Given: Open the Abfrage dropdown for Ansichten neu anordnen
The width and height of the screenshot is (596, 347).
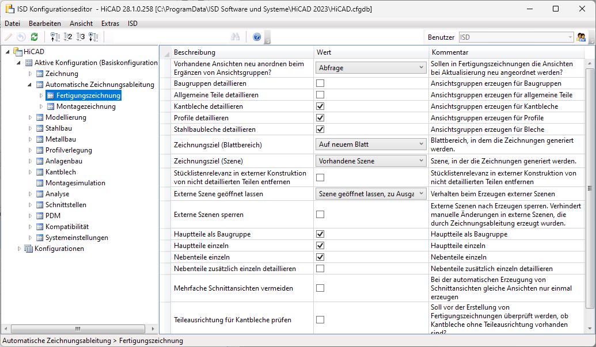Looking at the screenshot, I should (x=371, y=68).
